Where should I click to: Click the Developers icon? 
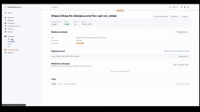[x=5, y=36]
